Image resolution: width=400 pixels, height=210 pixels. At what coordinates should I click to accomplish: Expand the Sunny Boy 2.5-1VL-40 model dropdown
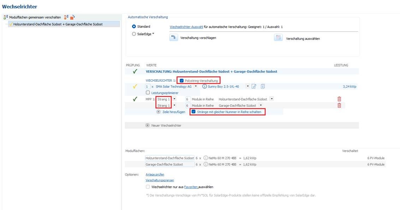tap(248, 86)
